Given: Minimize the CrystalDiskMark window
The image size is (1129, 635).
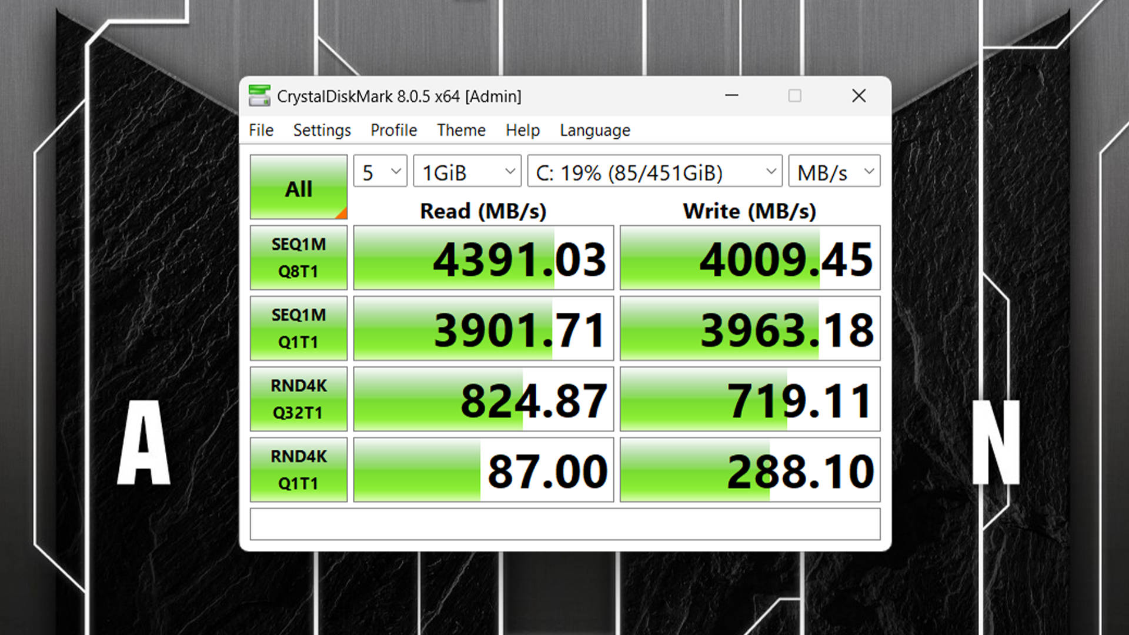Looking at the screenshot, I should 731,96.
